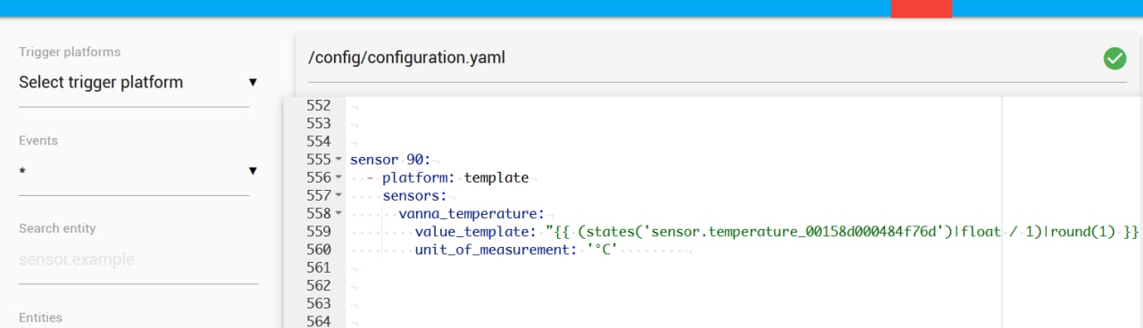Image resolution: width=1143 pixels, height=328 pixels.
Task: Click the /config/configuration.yaml file path
Action: [406, 58]
